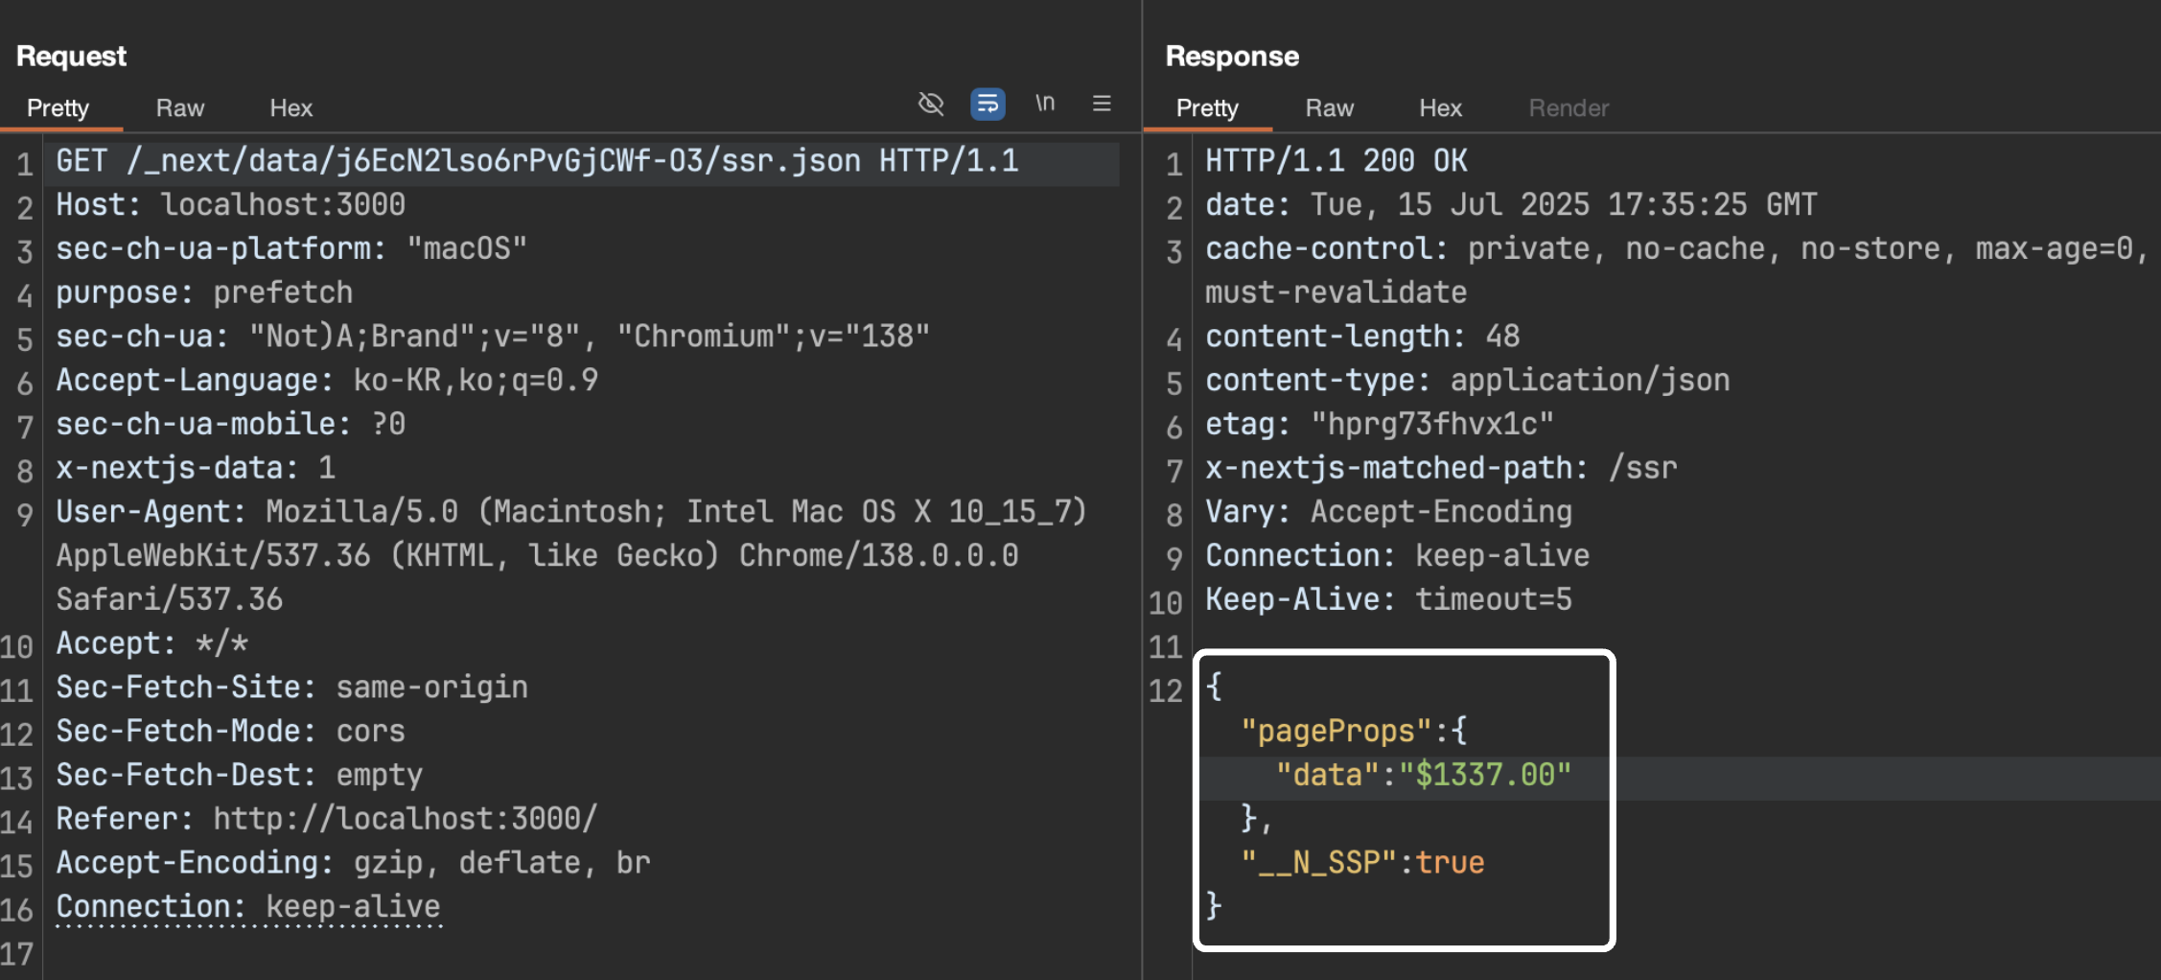The image size is (2161, 980).
Task: Click the response Connection: keep-alive header
Action: click(1398, 556)
